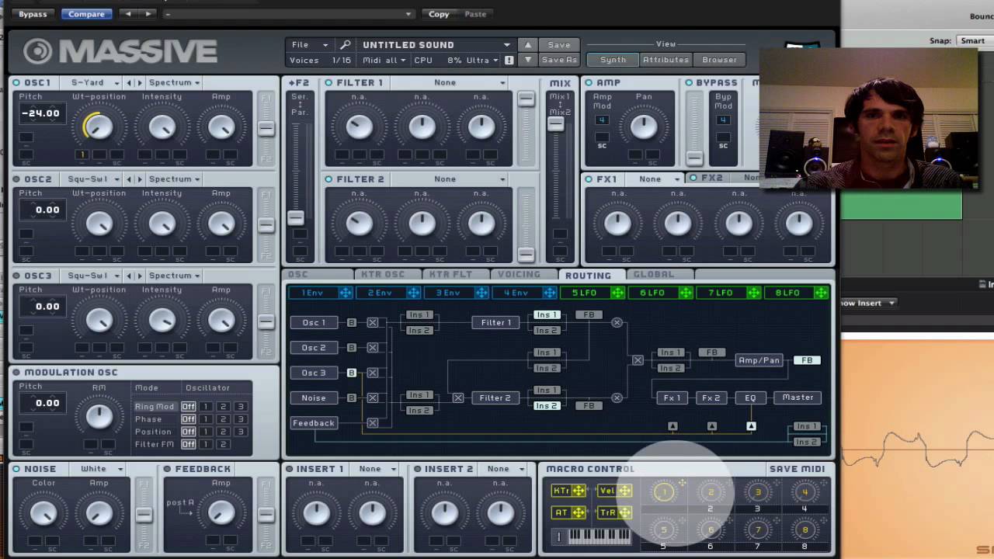Click the AT macro cross handle
This screenshot has height=559, width=994.
tap(579, 512)
